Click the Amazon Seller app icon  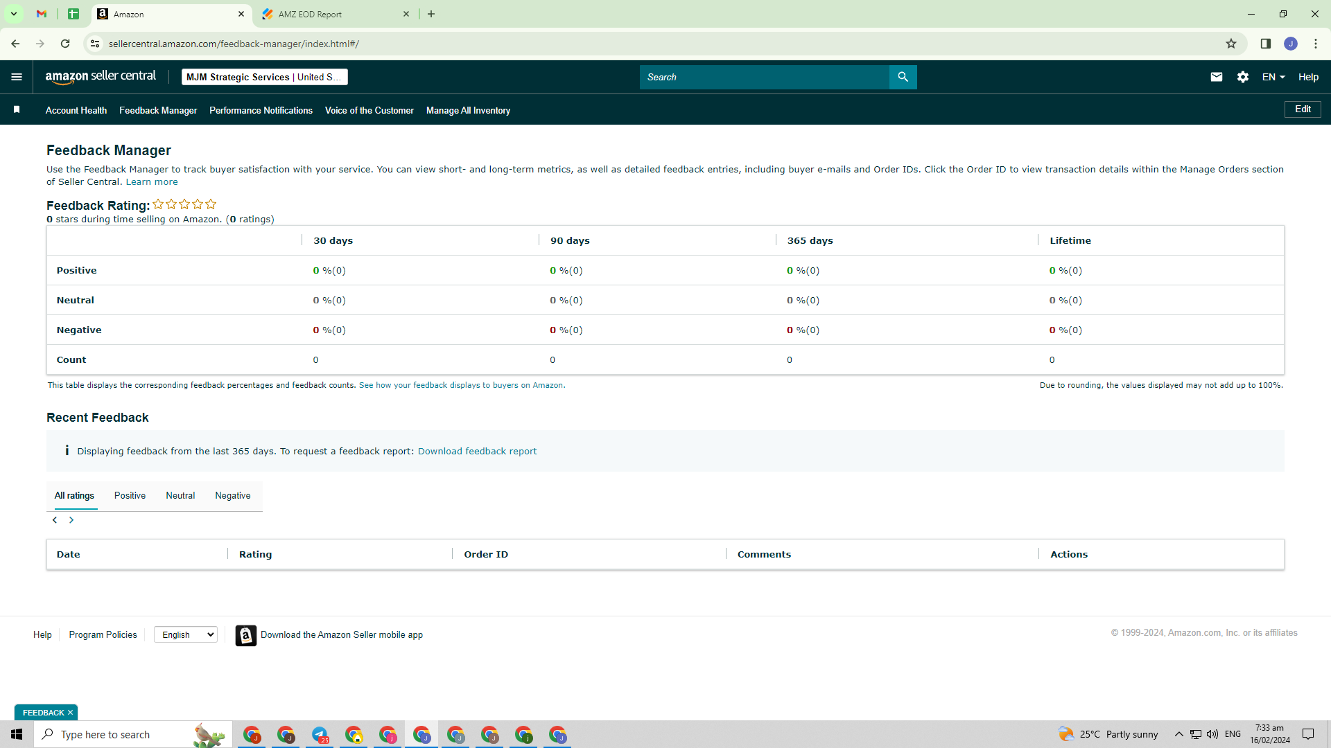245,635
